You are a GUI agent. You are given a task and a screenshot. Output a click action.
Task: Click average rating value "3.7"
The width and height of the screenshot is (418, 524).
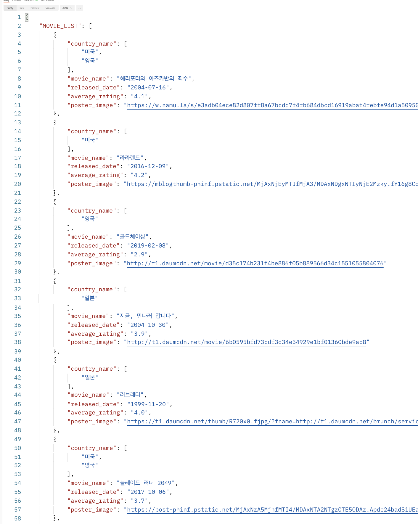pyautogui.click(x=139, y=501)
